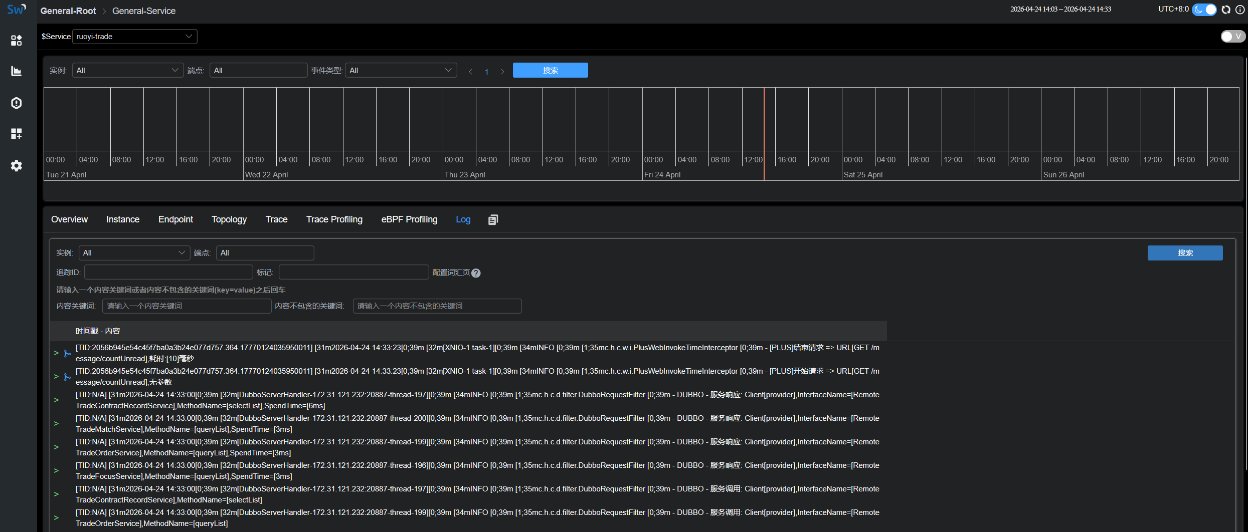Open the alarm shield icon in sidebar
The image size is (1248, 532).
point(17,103)
